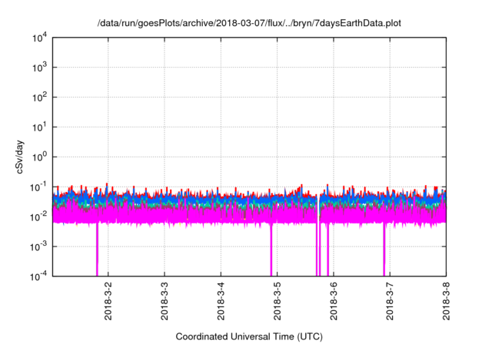This screenshot has height=344, width=492.
Task: Click the 10^-2 y-axis tick label
Action: click(39, 217)
